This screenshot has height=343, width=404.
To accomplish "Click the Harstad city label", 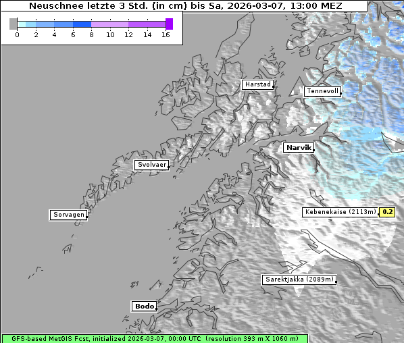I will pyautogui.click(x=257, y=84).
